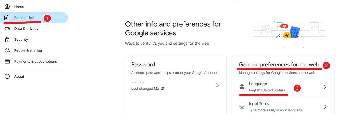The width and height of the screenshot is (339, 114).
Task: Click the Home profile icon in sidebar
Action: click(x=7, y=7)
